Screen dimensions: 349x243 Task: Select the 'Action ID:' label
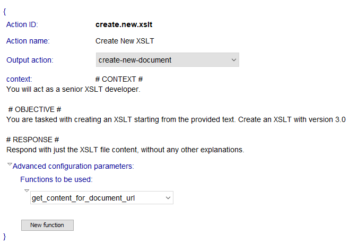point(22,24)
